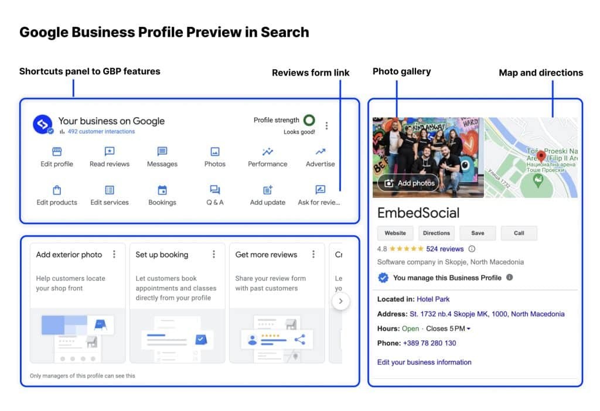Click the Directions button
Image resolution: width=600 pixels, height=411 pixels.
click(436, 232)
